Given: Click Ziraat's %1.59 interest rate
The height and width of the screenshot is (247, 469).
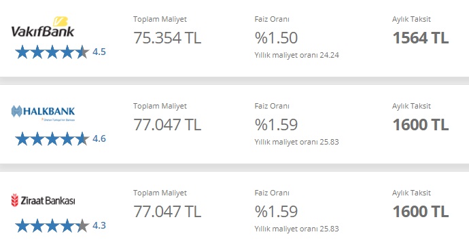Looking at the screenshot, I should (x=276, y=212).
